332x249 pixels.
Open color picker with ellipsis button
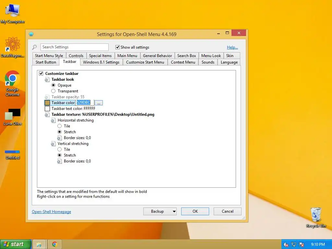99,103
